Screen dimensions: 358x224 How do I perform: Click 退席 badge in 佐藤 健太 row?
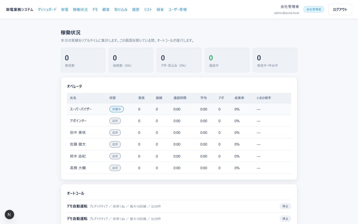click(115, 144)
